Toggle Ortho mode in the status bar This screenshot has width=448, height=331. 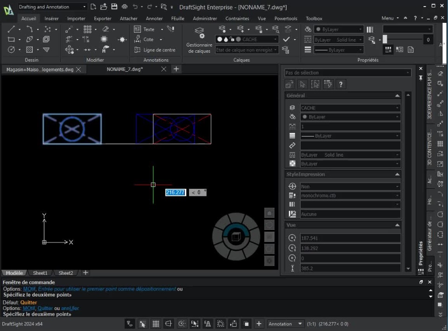tap(168, 324)
